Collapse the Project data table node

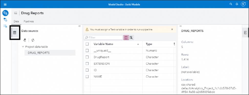(23, 47)
